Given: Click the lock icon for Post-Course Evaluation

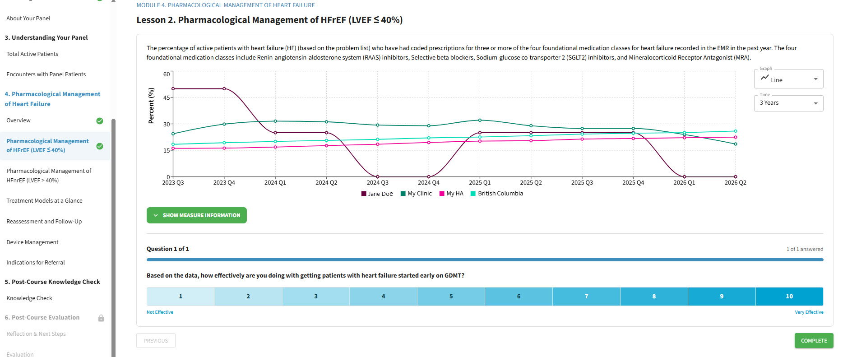Looking at the screenshot, I should [x=101, y=318].
